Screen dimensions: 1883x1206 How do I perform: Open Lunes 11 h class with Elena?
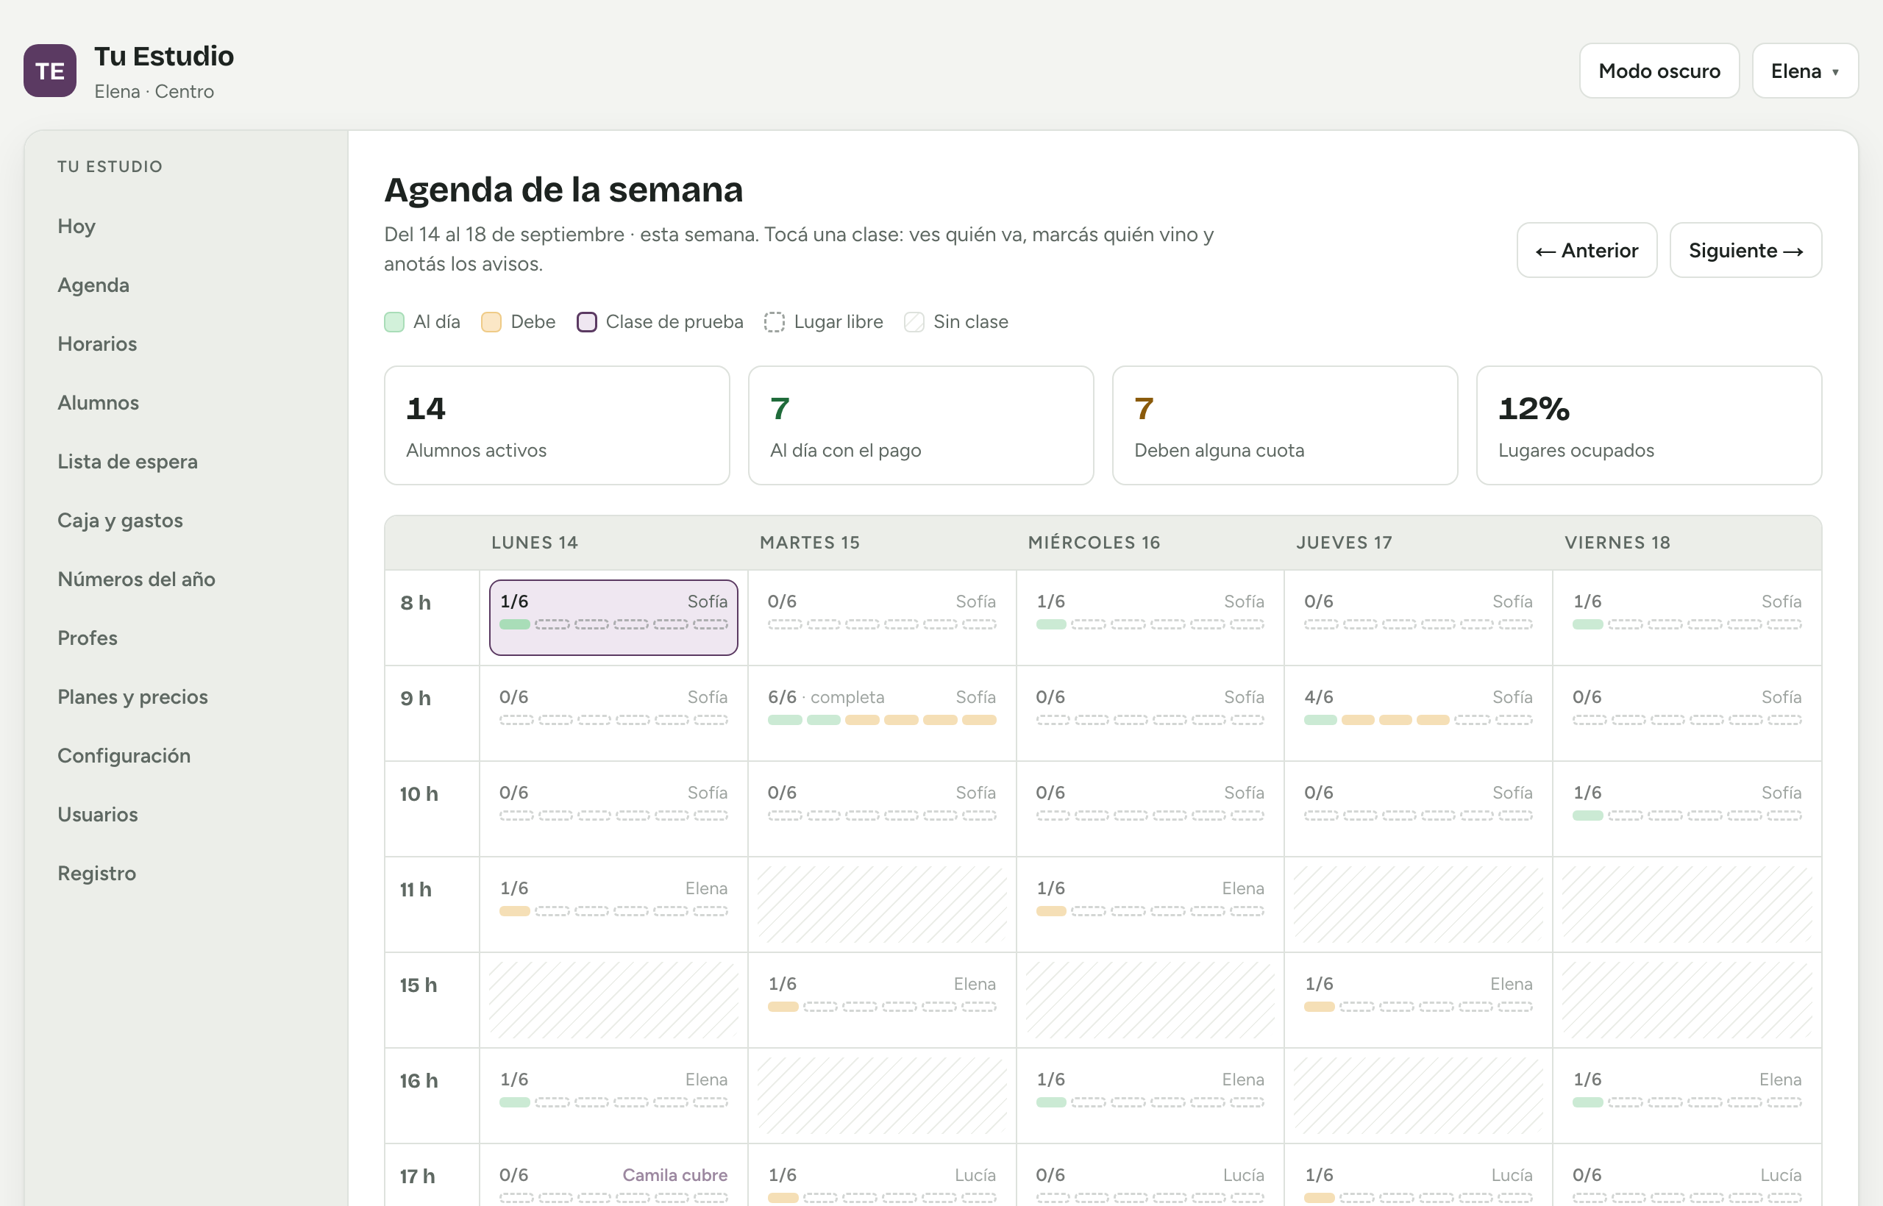[613, 904]
